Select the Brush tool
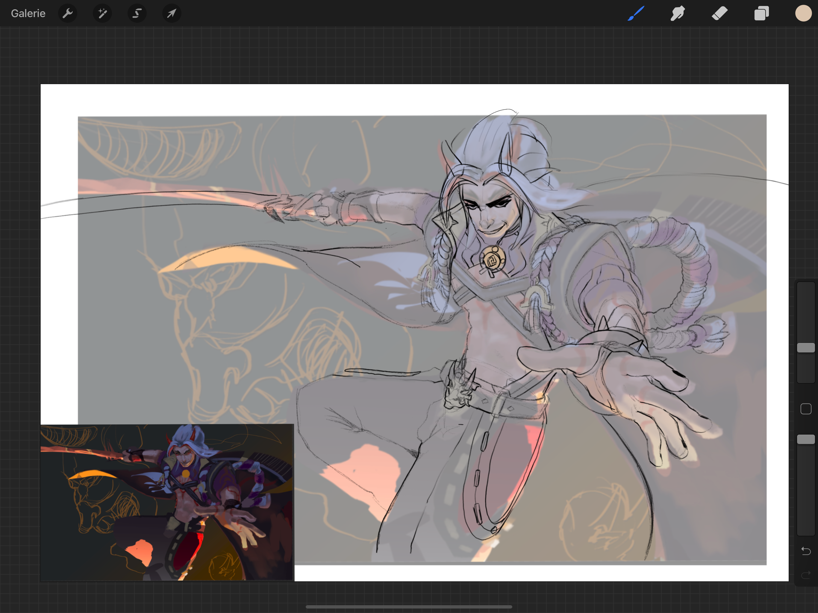The width and height of the screenshot is (818, 613). 636,14
